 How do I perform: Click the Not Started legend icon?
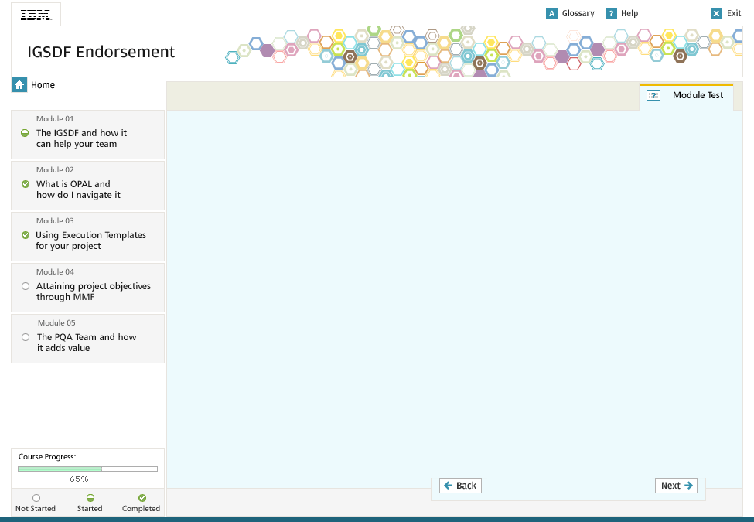point(36,498)
